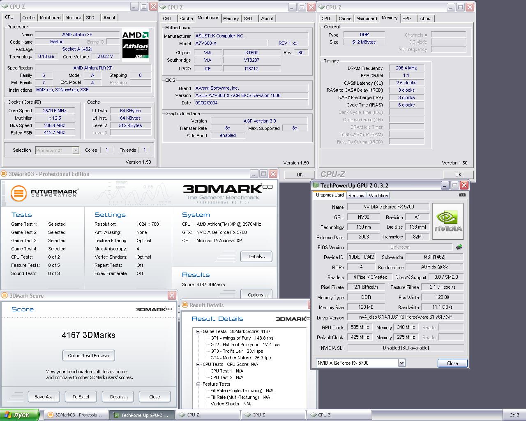The width and height of the screenshot is (526, 421).
Task: Open the About tab in Mainboard CPU-Z window
Action: click(x=267, y=19)
